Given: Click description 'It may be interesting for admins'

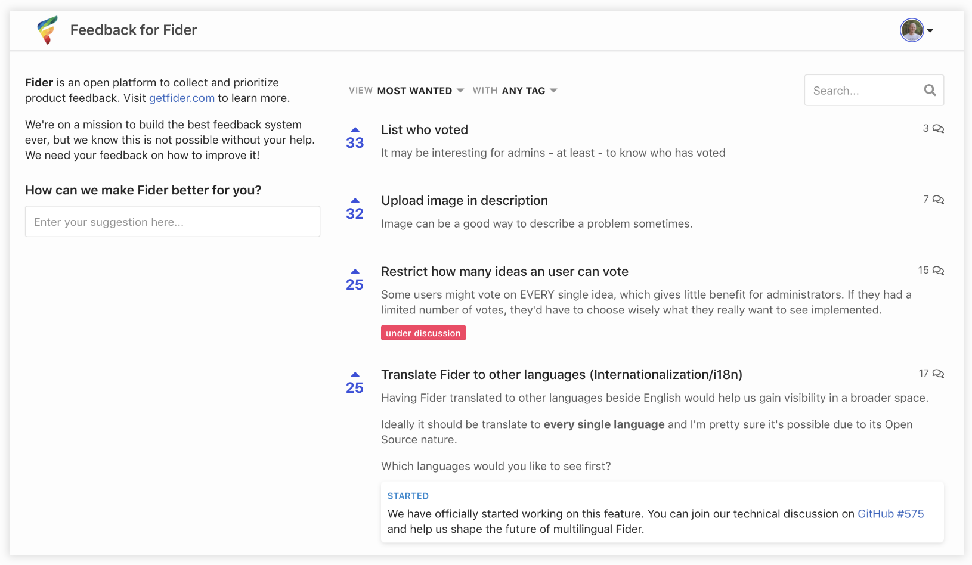Looking at the screenshot, I should coord(553,153).
